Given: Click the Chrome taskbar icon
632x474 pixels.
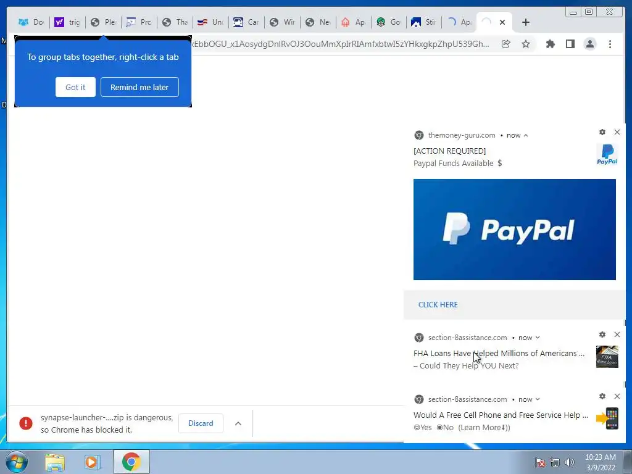Looking at the screenshot, I should click(x=131, y=462).
